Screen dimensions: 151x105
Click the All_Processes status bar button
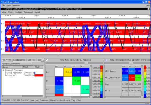(x=42, y=100)
